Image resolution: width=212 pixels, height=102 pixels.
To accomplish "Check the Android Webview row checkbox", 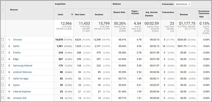I will click(3, 72).
